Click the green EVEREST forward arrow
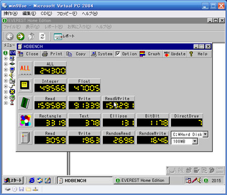The height and width of the screenshot is (195, 227). (x=21, y=36)
